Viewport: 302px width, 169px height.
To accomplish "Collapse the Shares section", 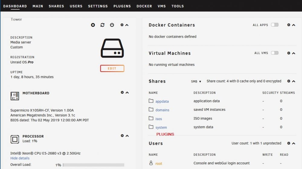I will pyautogui.click(x=294, y=81).
